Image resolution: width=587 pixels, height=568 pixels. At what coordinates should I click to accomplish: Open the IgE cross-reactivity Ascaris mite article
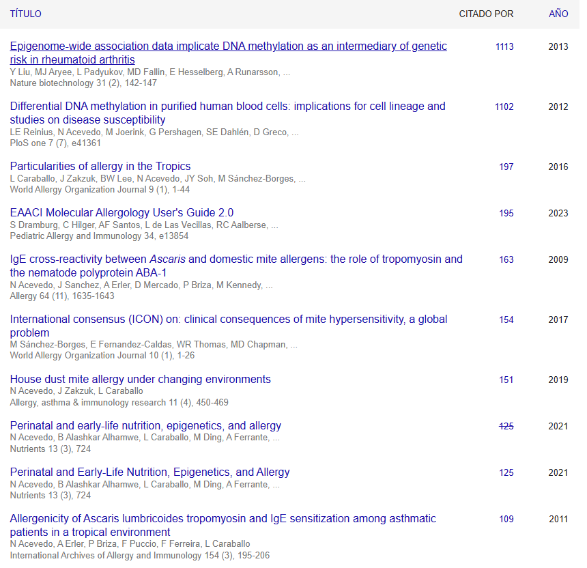pos(235,259)
